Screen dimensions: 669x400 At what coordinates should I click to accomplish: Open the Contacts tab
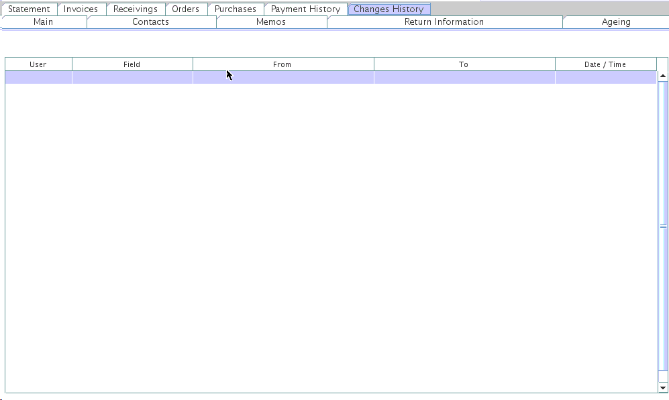click(150, 22)
